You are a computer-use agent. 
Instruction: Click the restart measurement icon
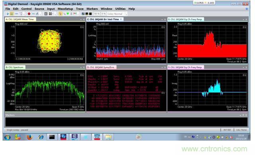[x=21, y=14]
